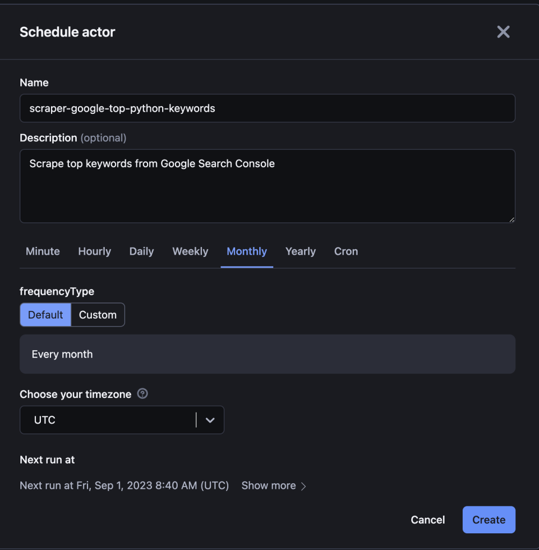Click the timezone help question-mark icon
The image size is (539, 550).
point(142,394)
